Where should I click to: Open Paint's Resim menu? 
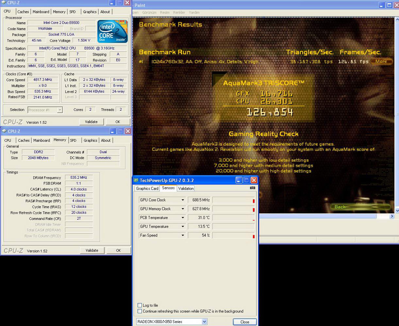pyautogui.click(x=165, y=12)
